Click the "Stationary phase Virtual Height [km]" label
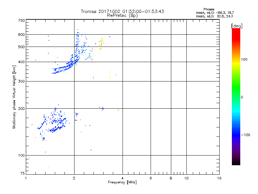 point(14,97)
